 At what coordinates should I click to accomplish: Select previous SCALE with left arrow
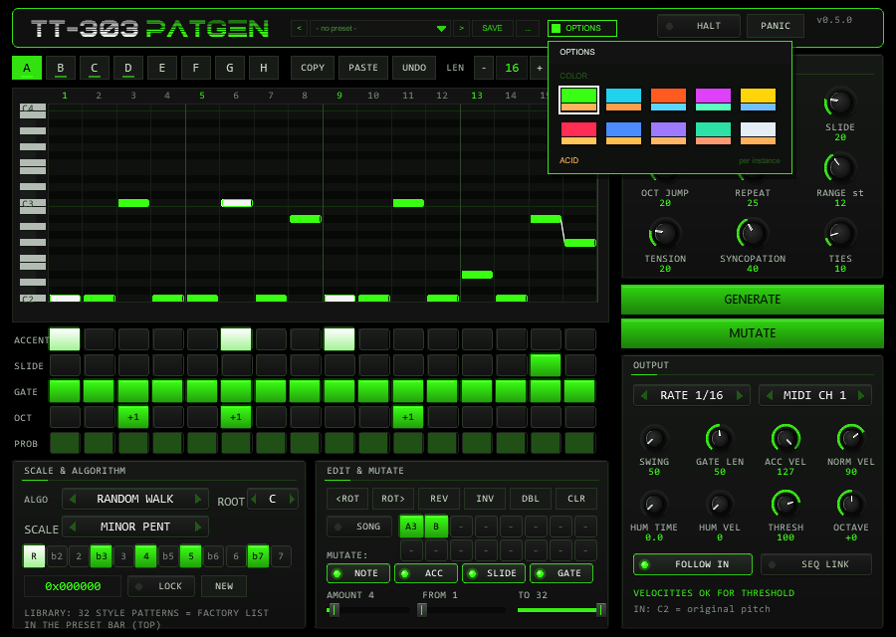pyautogui.click(x=73, y=527)
